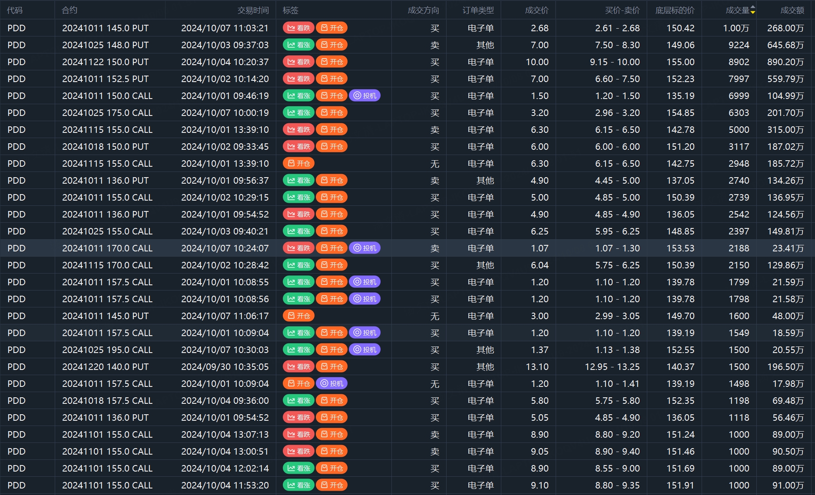Select the 看跌 tag in the 13:00:51 row

pos(298,451)
